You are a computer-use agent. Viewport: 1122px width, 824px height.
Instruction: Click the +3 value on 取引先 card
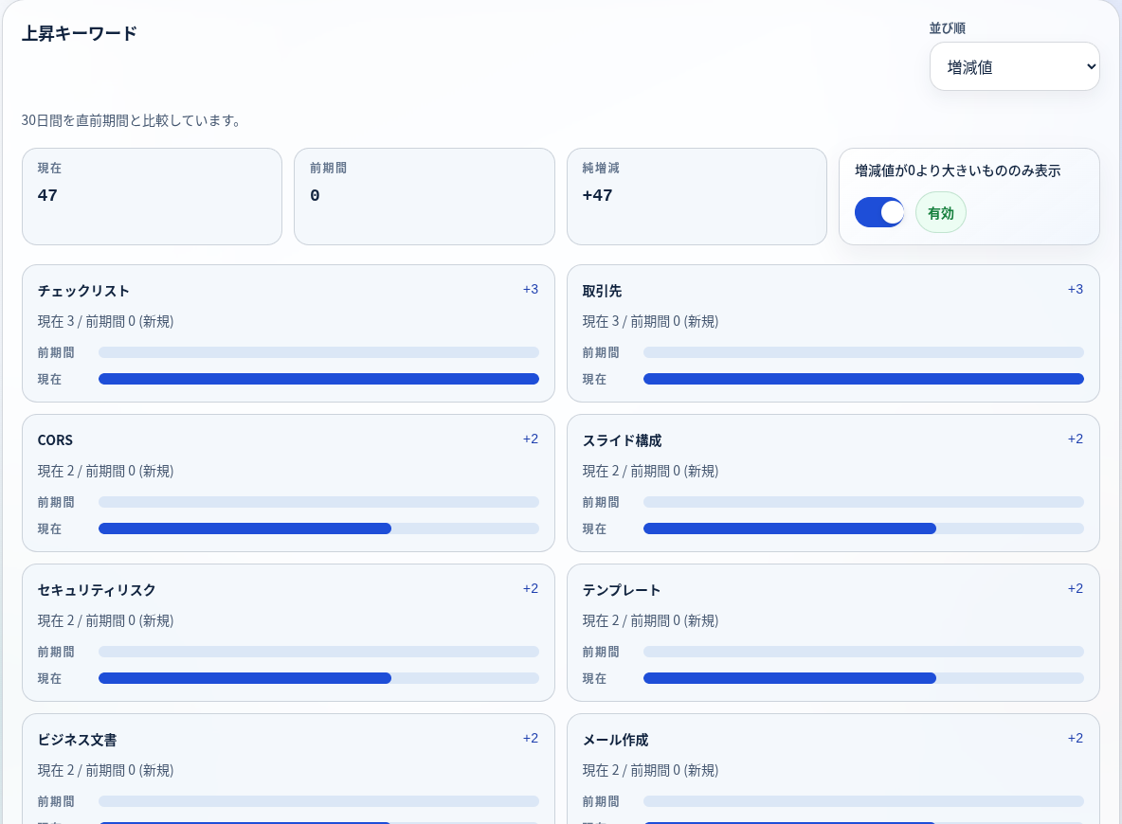pos(1076,290)
